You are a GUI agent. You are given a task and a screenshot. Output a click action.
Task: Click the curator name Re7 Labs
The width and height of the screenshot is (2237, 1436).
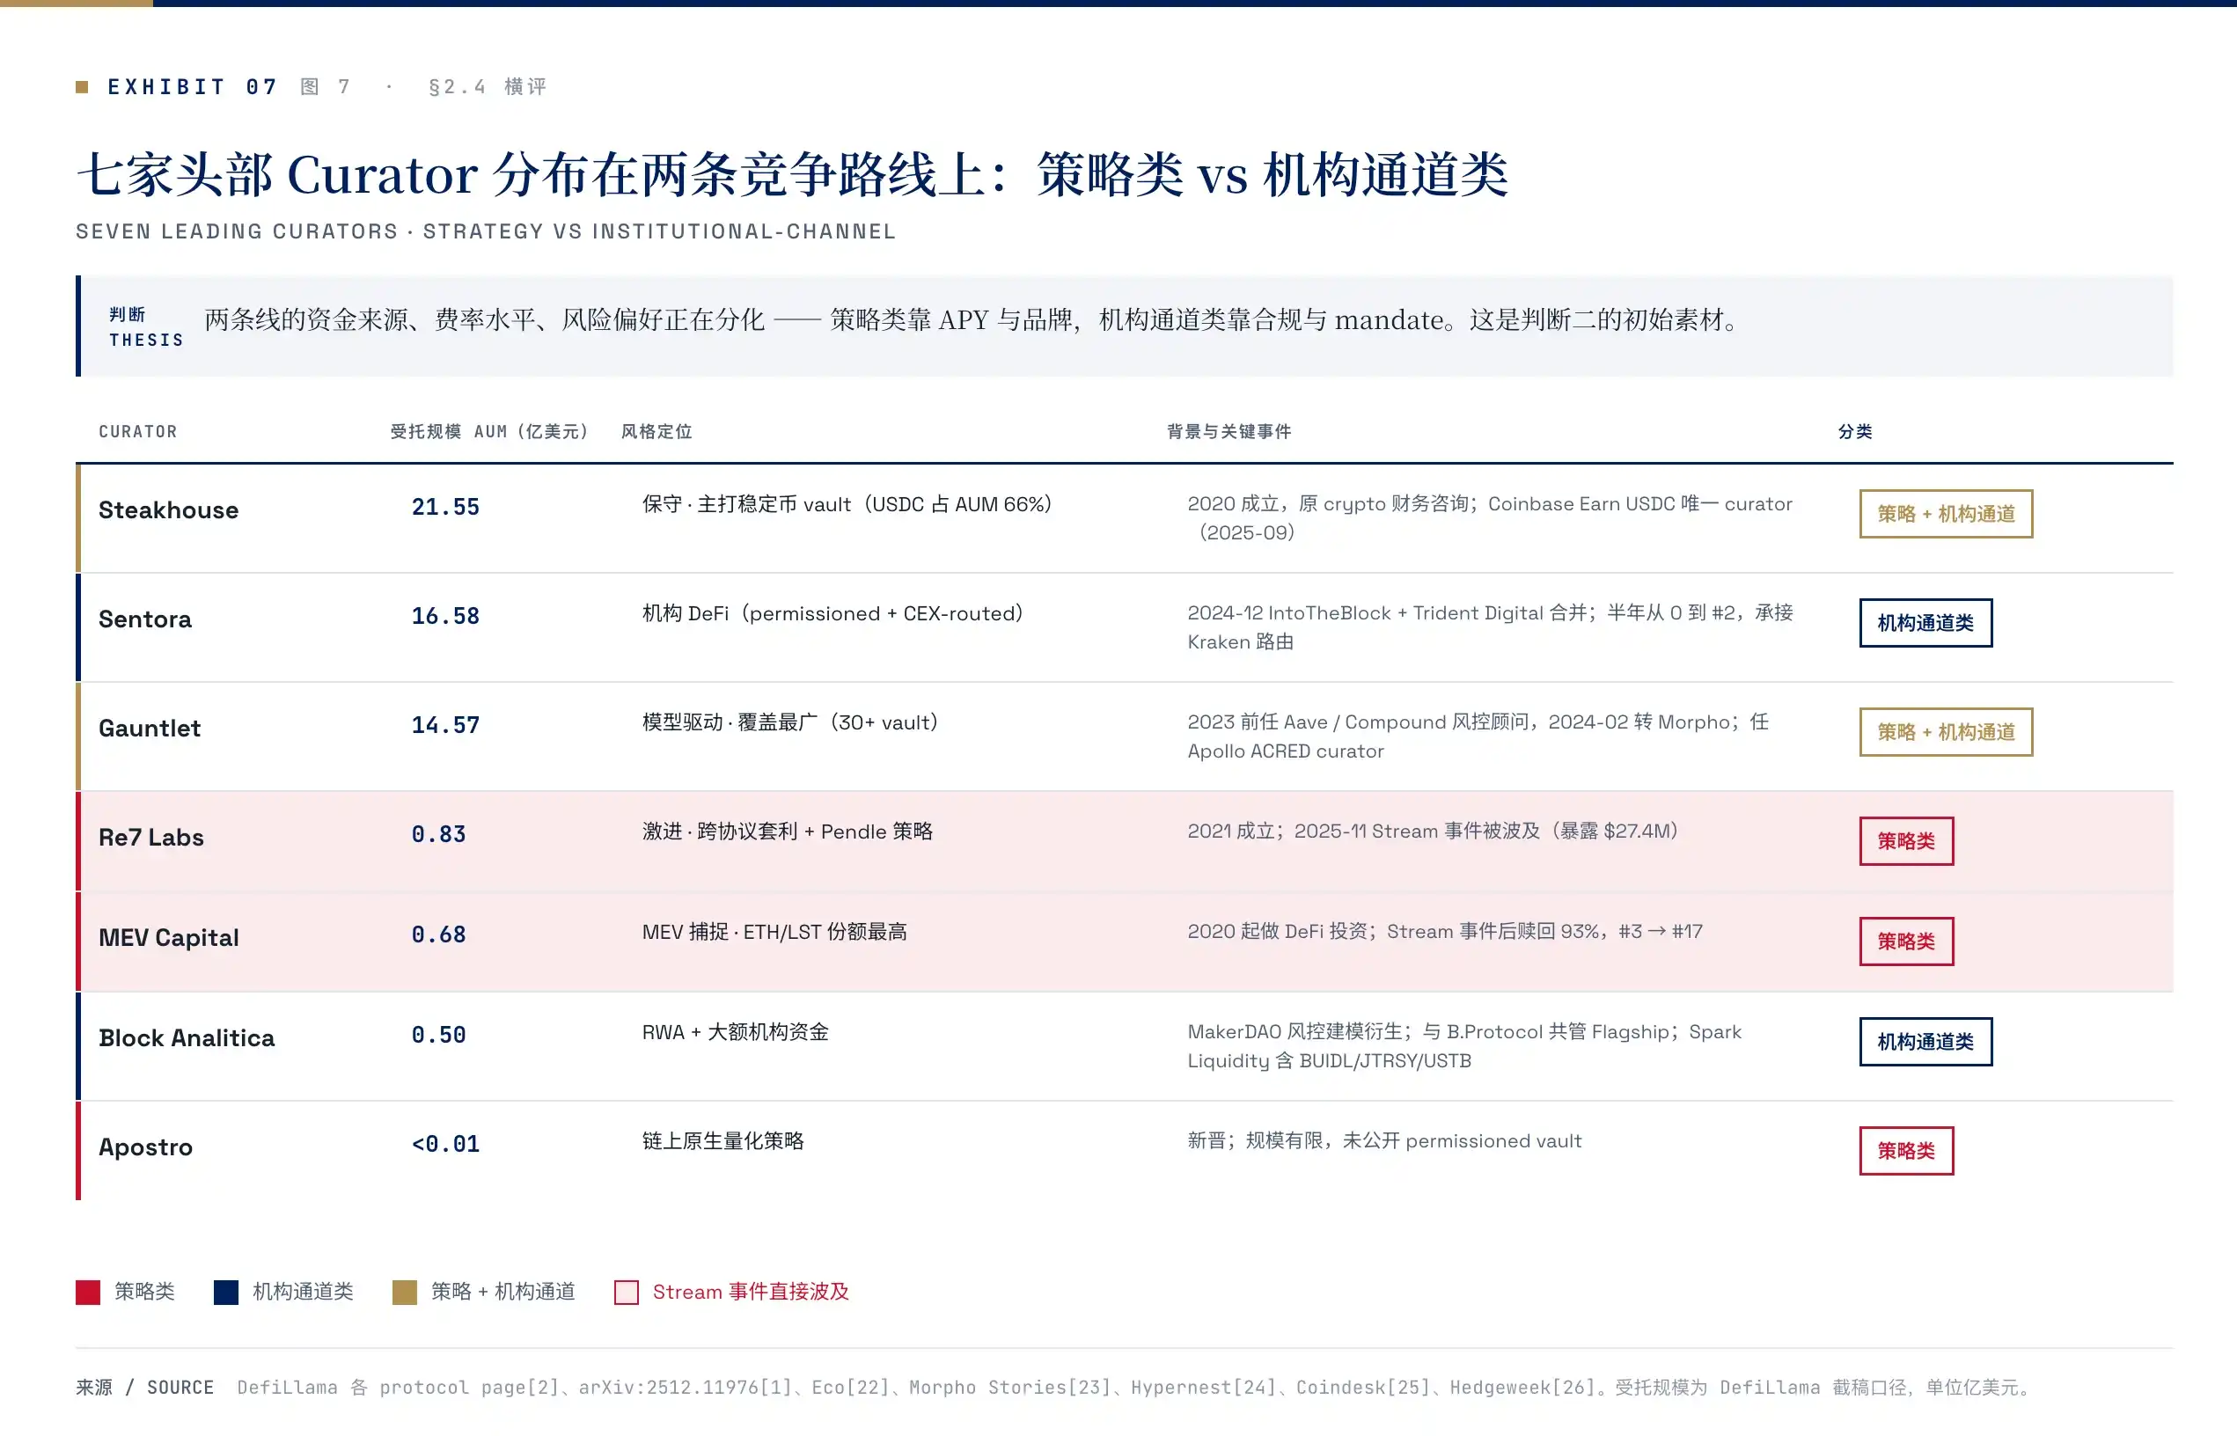click(151, 838)
